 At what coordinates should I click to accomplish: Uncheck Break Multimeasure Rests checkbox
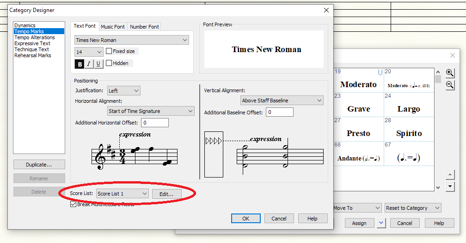[x=73, y=204]
